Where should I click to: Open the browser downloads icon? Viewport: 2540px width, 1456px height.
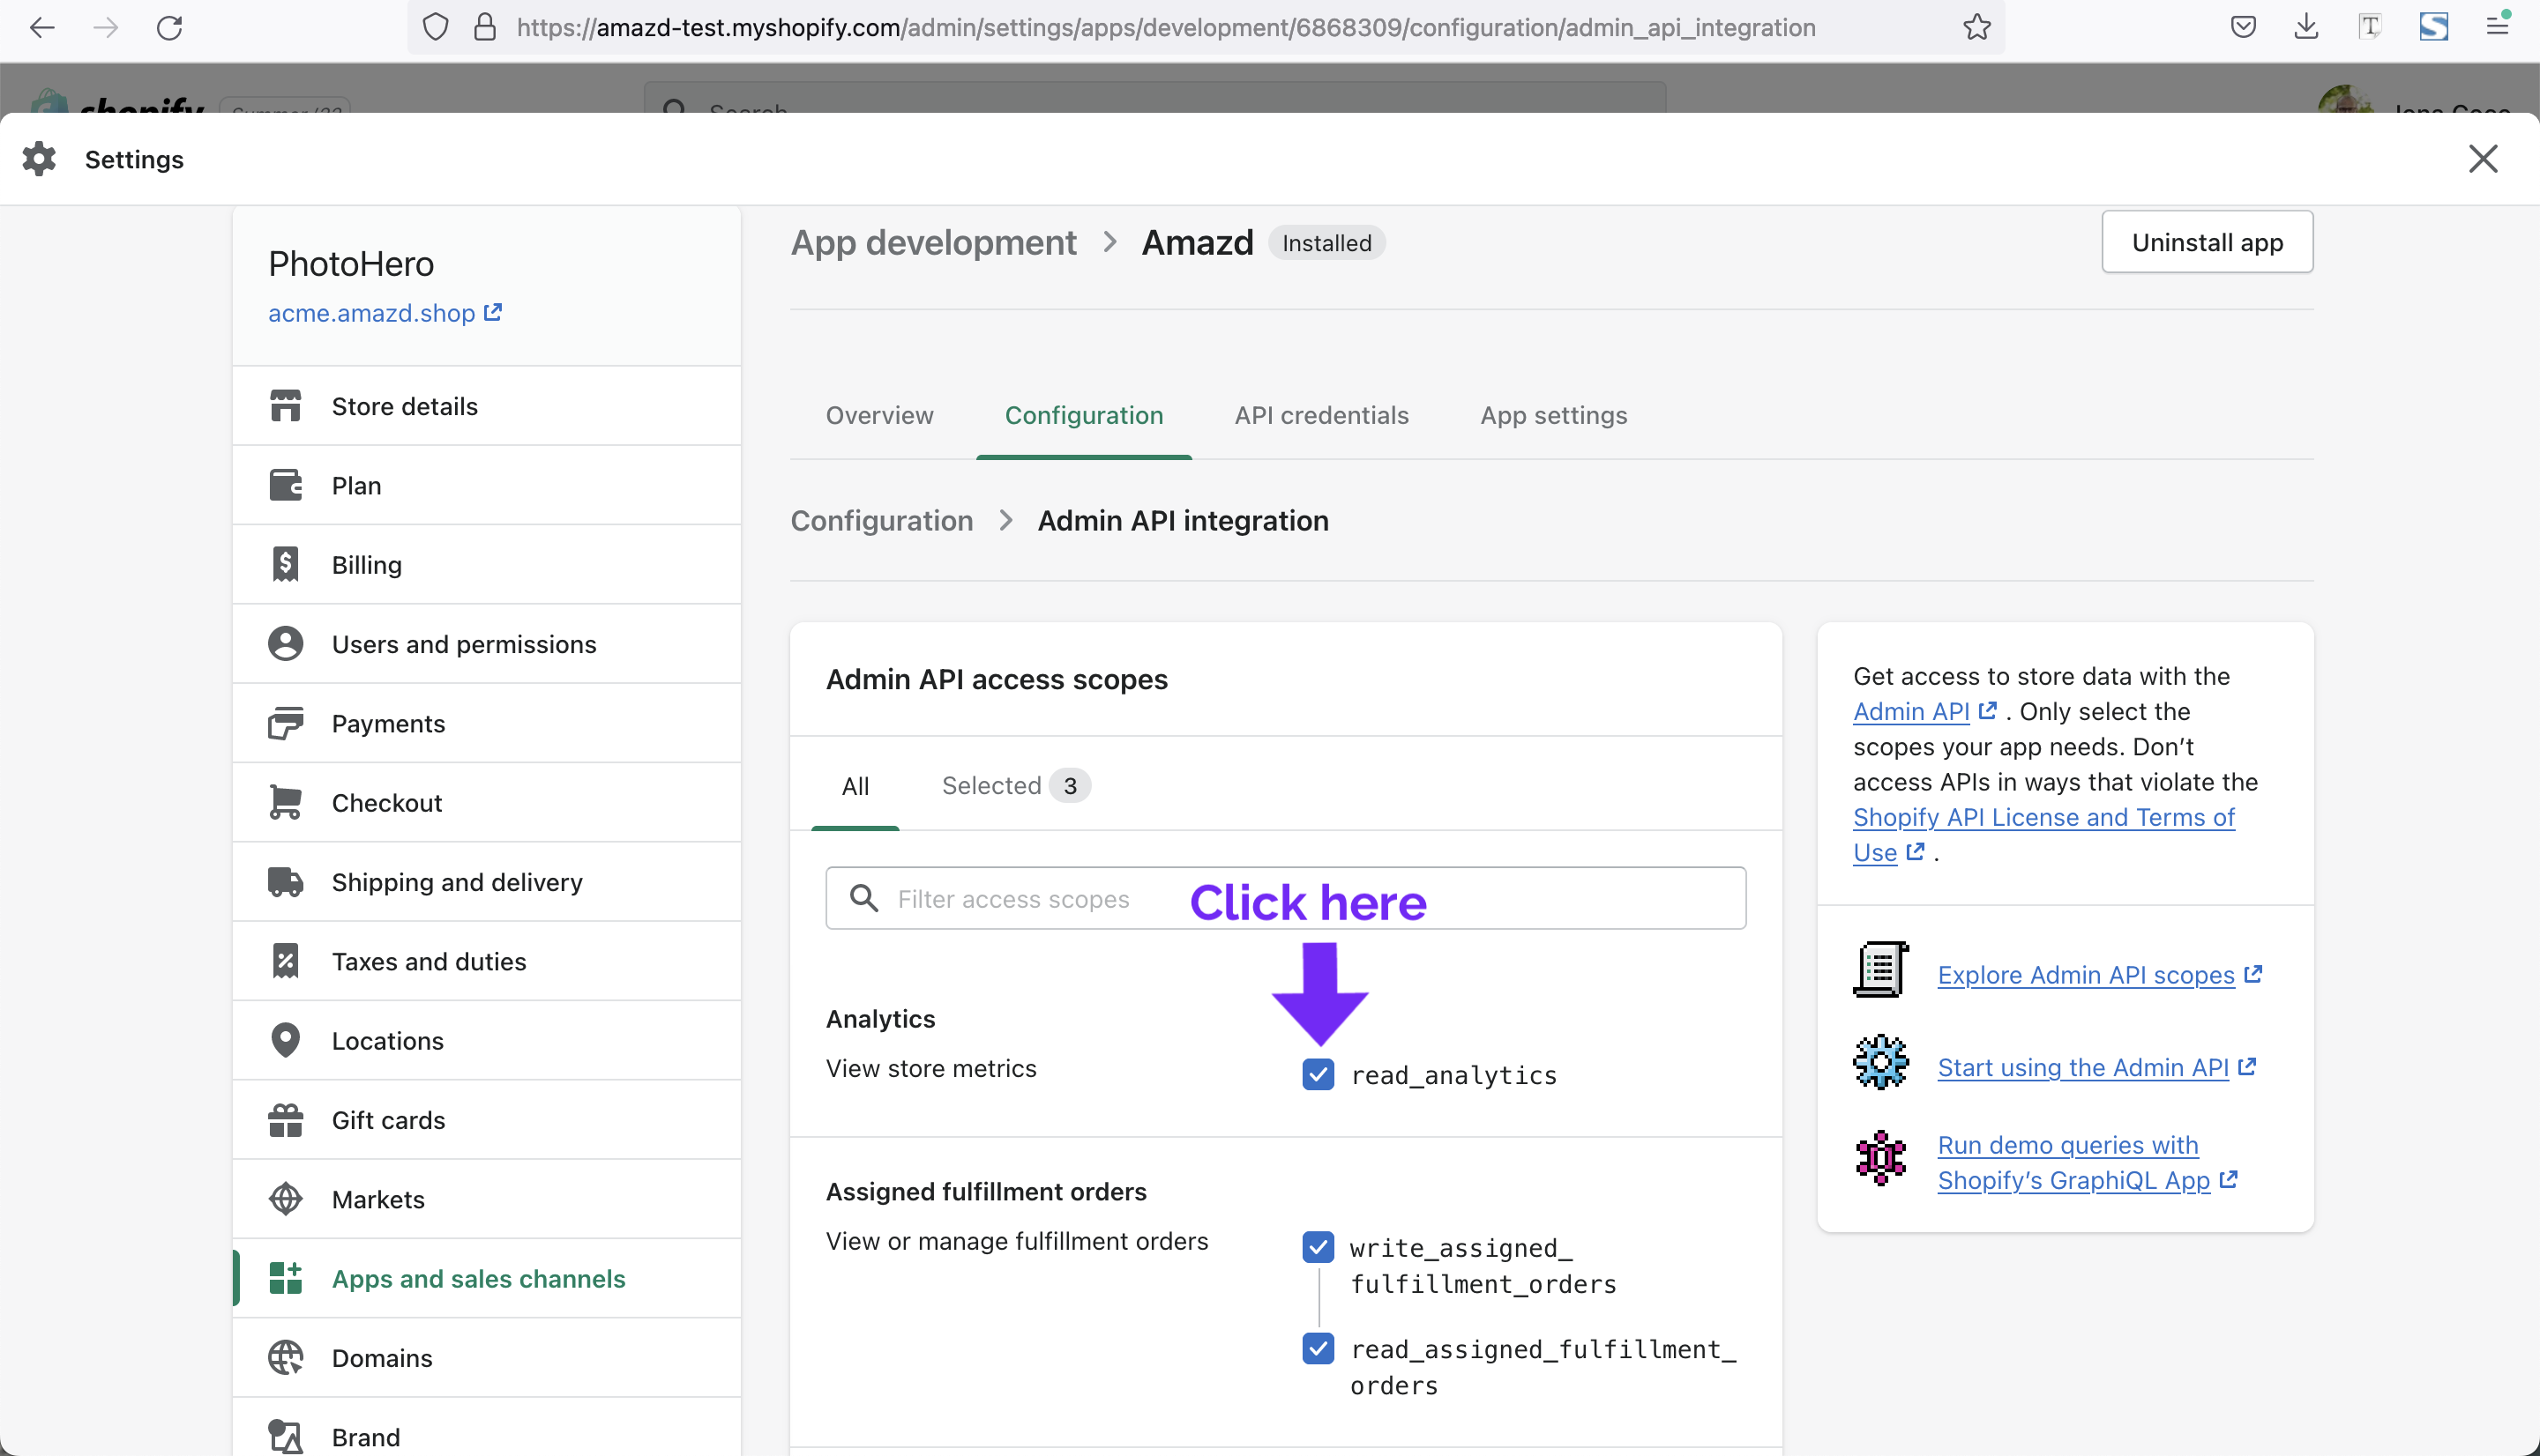pyautogui.click(x=2306, y=27)
